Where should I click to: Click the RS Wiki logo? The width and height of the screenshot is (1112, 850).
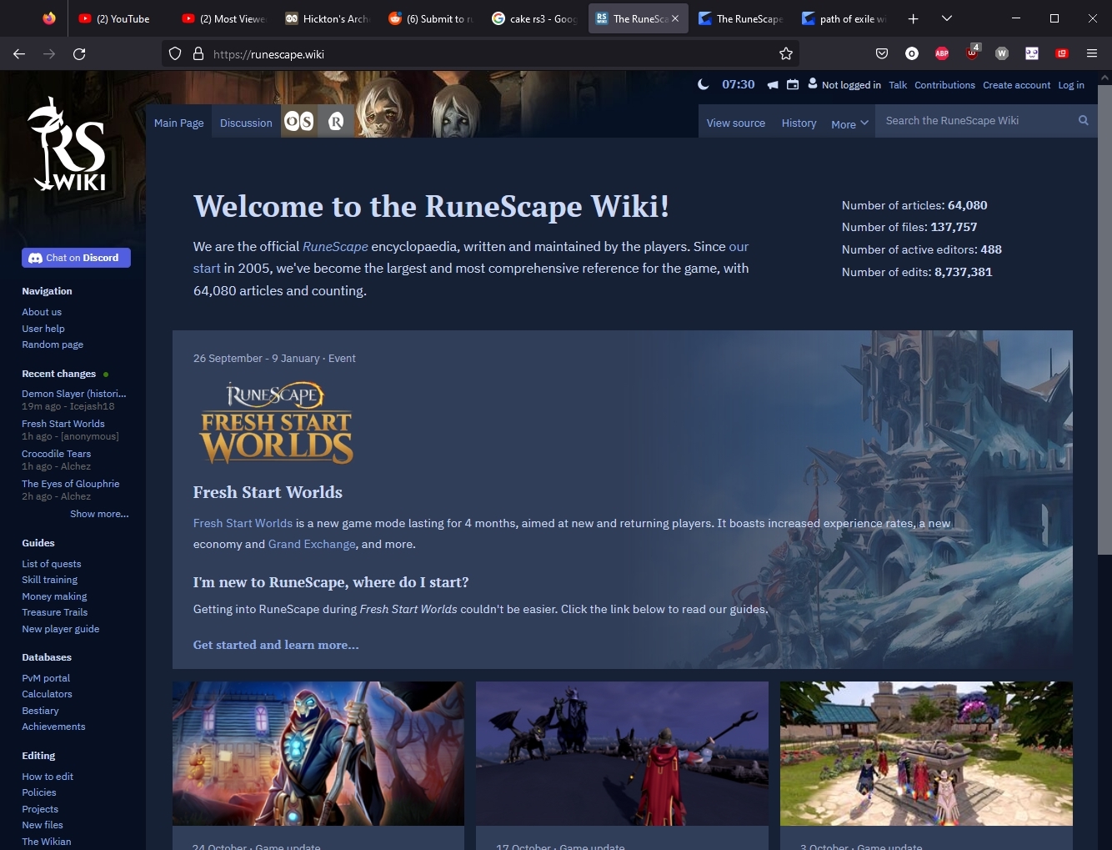coord(68,145)
